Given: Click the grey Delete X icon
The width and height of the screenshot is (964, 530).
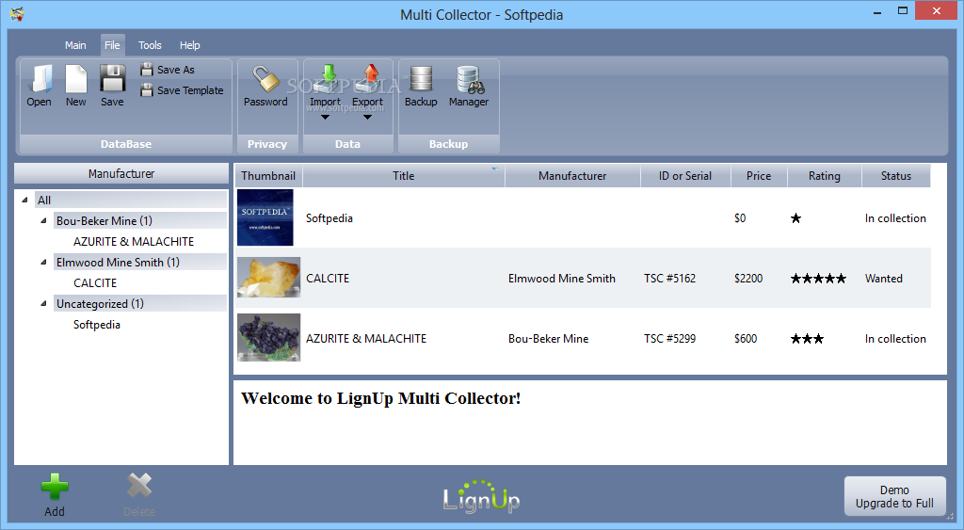Looking at the screenshot, I should (x=139, y=486).
